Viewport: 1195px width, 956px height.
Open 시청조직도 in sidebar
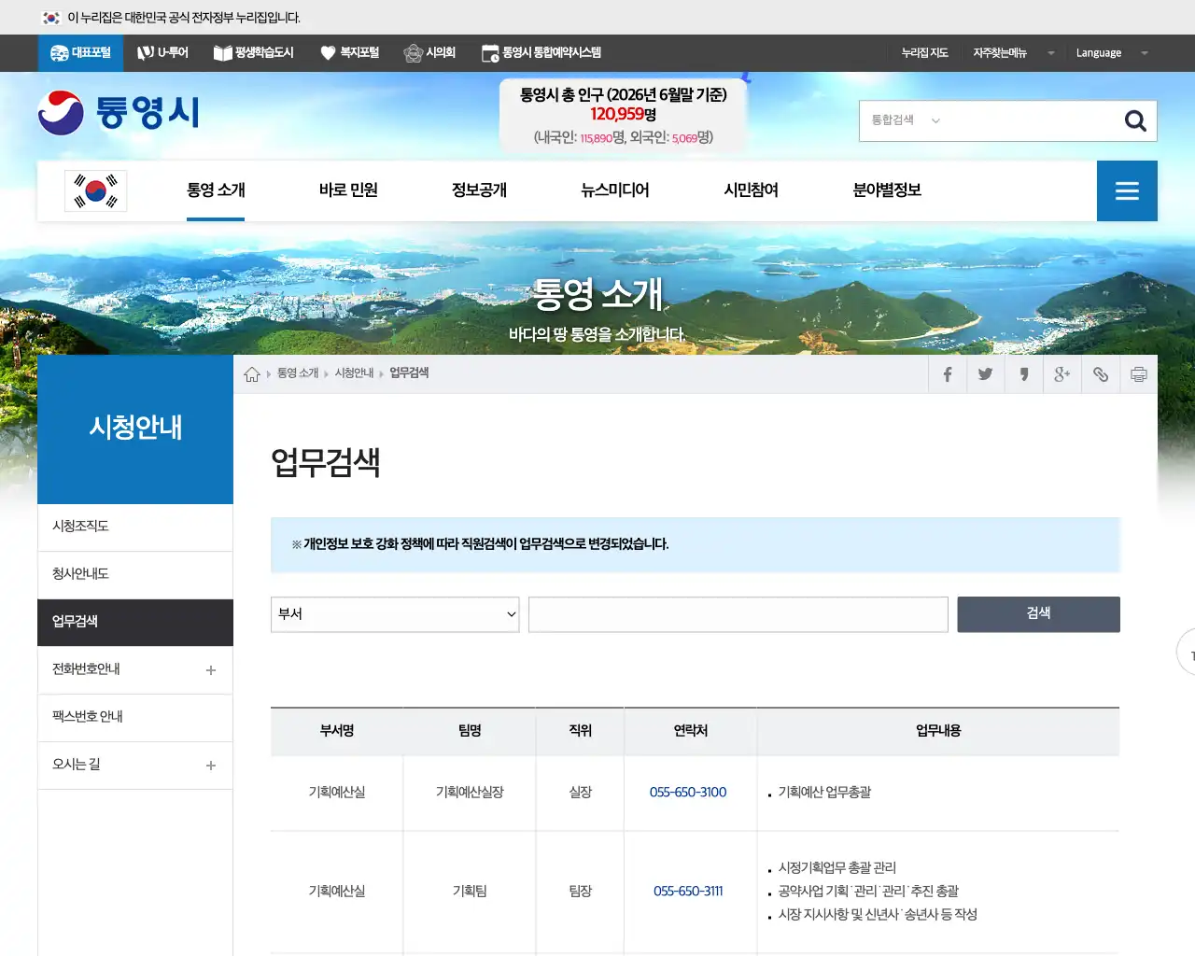pyautogui.click(x=135, y=527)
